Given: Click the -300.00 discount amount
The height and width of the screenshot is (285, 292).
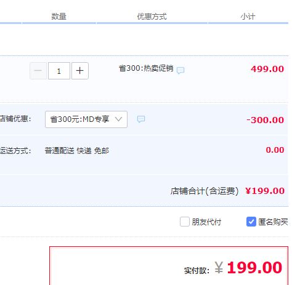Looking at the screenshot, I should [x=266, y=120].
